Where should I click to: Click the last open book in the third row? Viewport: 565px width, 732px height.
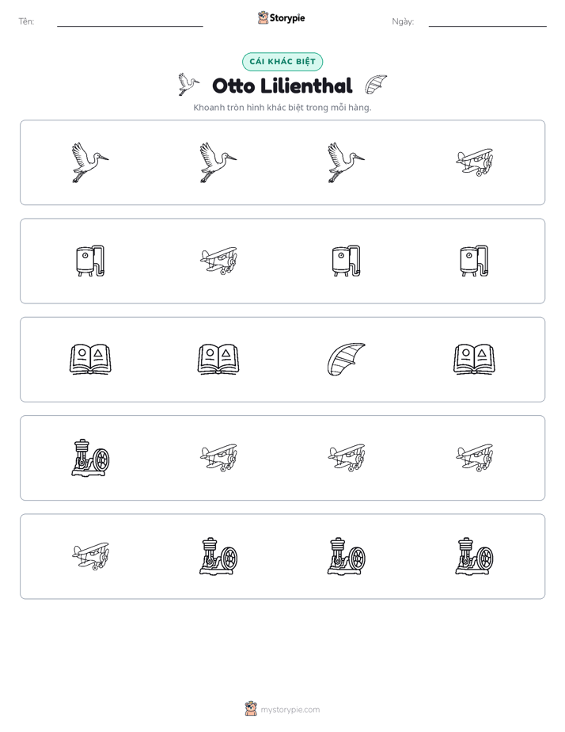[x=475, y=360]
